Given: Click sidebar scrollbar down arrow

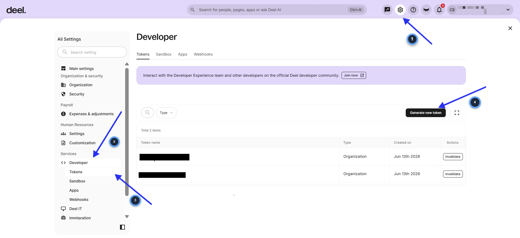Looking at the screenshot, I should tap(127, 217).
